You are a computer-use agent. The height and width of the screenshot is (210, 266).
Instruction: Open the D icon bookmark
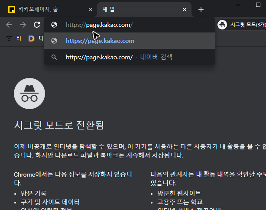[31, 39]
